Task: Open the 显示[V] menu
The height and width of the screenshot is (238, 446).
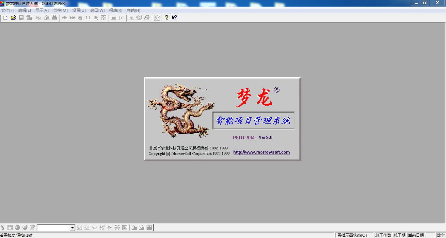Action: (x=42, y=10)
